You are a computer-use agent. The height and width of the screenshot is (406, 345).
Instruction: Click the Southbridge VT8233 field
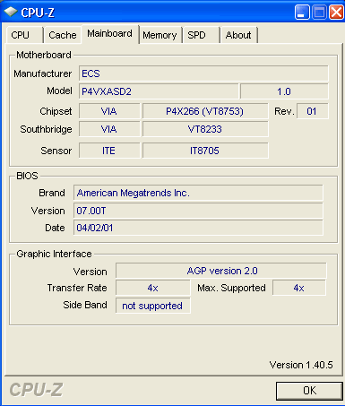(x=205, y=129)
